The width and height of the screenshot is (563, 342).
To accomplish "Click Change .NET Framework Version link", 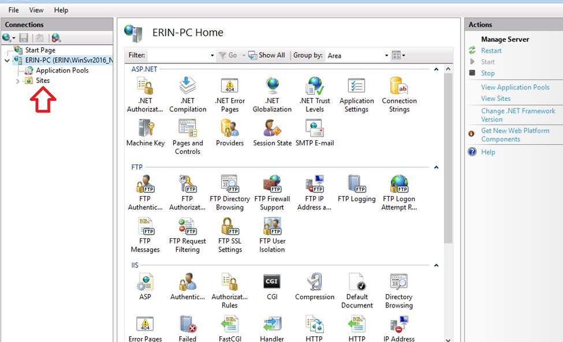I will coord(518,115).
